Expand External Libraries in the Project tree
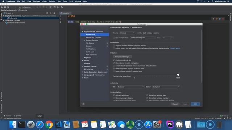This screenshot has height=130, width=232. [x=4, y=21]
